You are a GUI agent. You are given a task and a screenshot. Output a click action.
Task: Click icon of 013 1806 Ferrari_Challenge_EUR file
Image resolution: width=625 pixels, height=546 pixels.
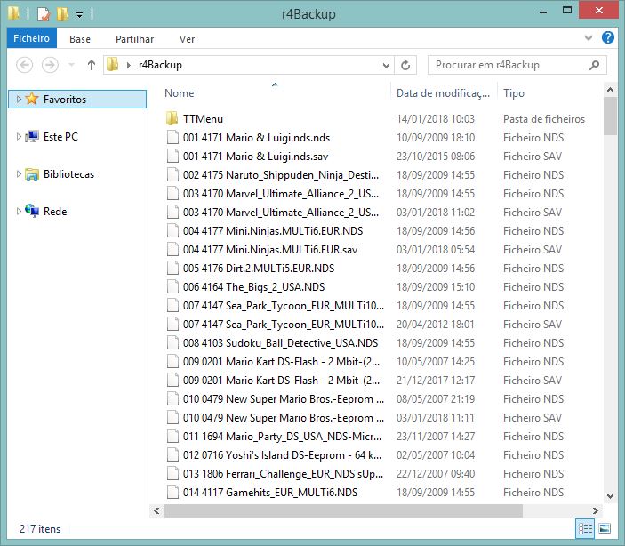pos(172,474)
